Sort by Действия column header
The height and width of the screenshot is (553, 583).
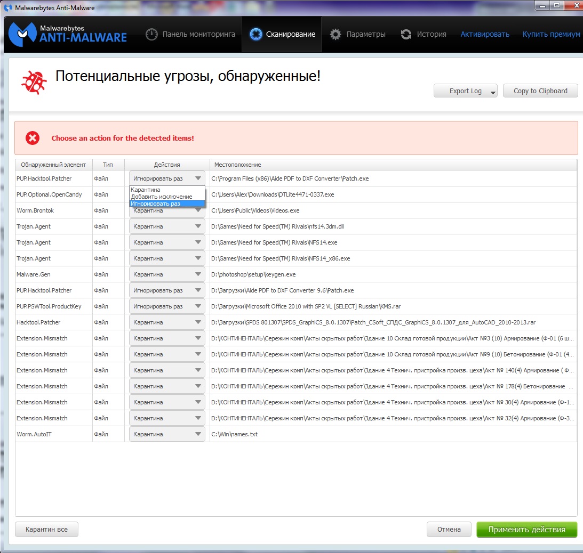coord(167,165)
